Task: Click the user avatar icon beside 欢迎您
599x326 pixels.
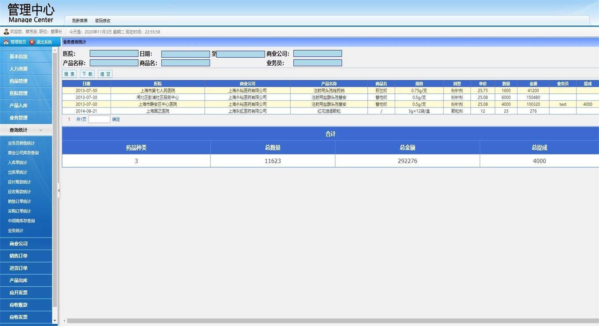Action: pos(6,32)
